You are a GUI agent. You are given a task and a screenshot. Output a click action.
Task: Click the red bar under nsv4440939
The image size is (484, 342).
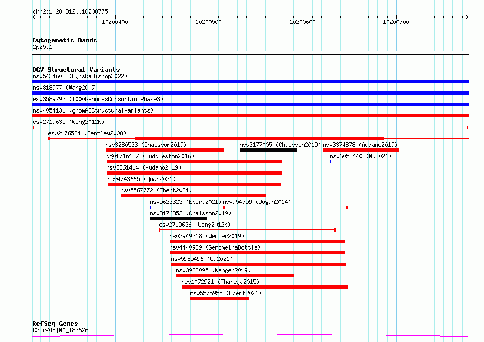[257, 253]
